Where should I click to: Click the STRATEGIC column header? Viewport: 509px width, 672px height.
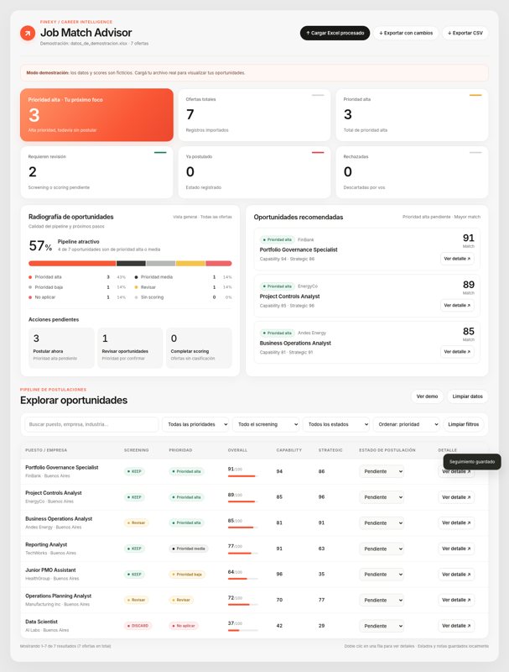(x=330, y=450)
